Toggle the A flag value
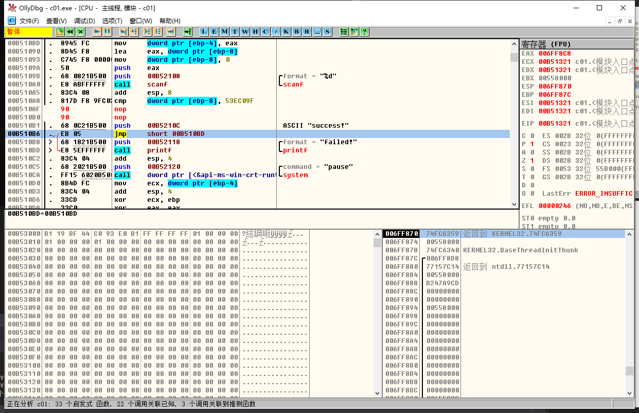Image resolution: width=639 pixels, height=413 pixels. [531, 152]
